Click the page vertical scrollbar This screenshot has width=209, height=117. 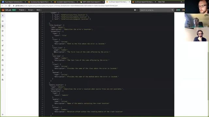point(208,76)
